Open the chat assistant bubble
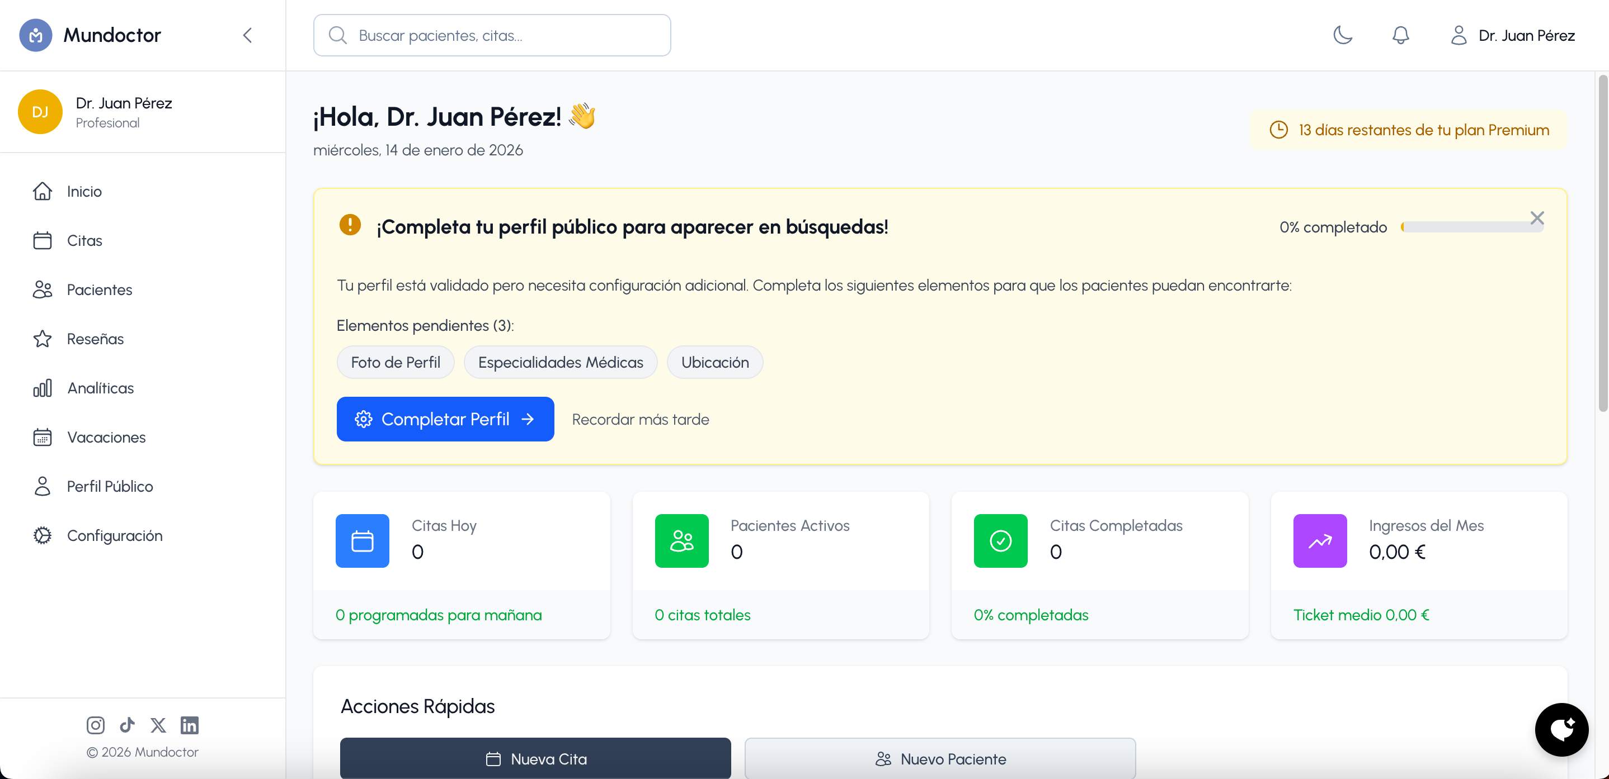The height and width of the screenshot is (779, 1609). [1561, 730]
